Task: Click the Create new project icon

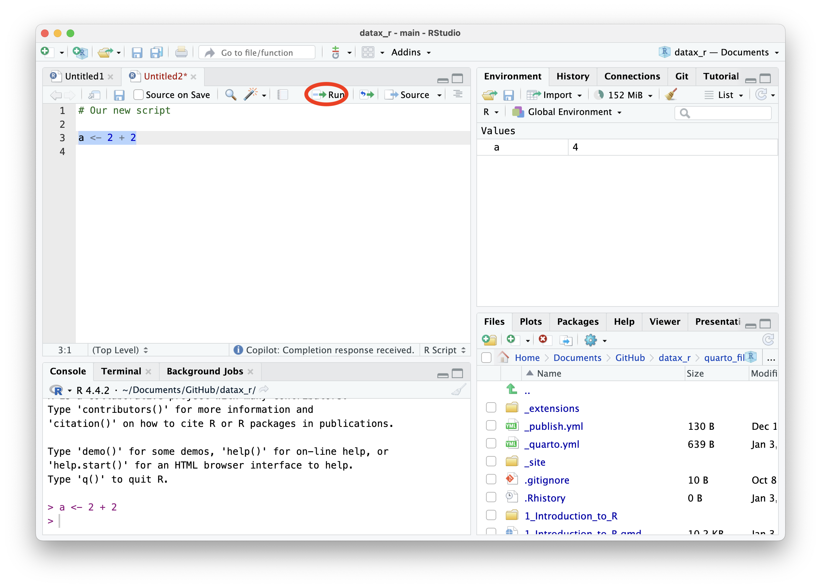Action: (x=80, y=53)
